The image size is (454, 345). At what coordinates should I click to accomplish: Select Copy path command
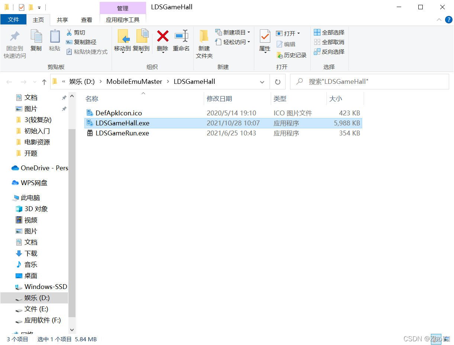81,42
